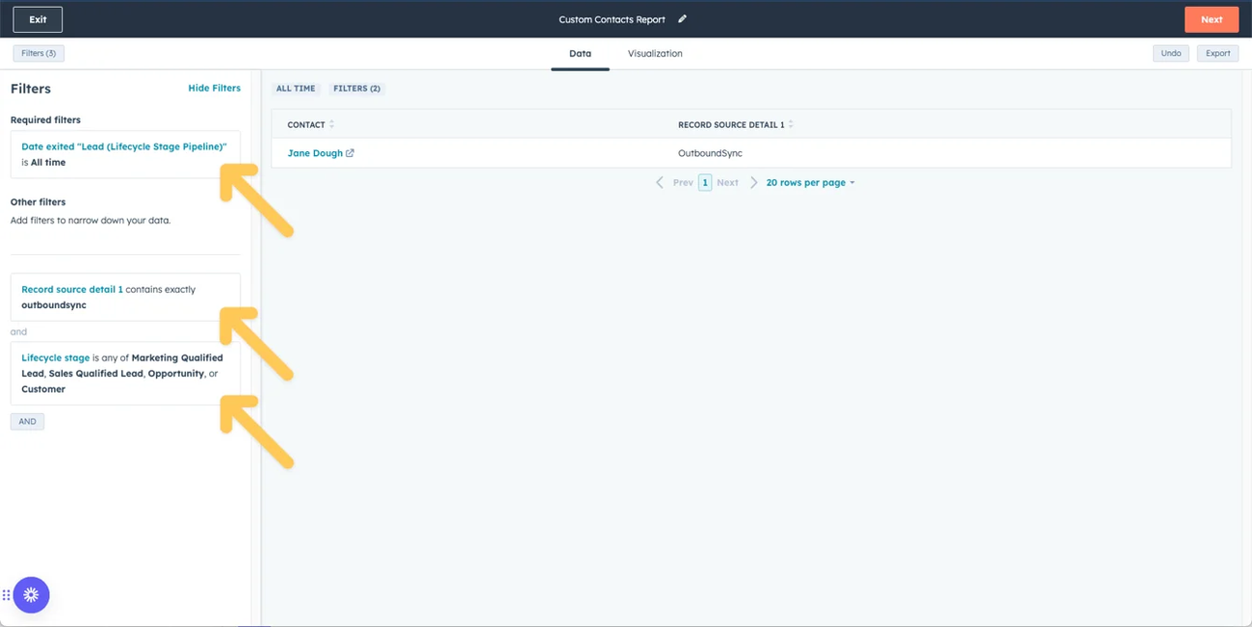Screen dimensions: 1252x627
Task: Sort the Contact column using its sort arrows
Action: (x=332, y=124)
